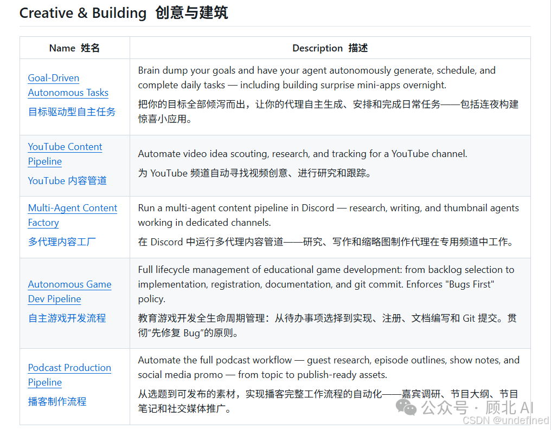The width and height of the screenshot is (551, 430).
Task: Click the text '为 YouTube 频道自动寻找视频创意'
Action: pyautogui.click(x=254, y=173)
